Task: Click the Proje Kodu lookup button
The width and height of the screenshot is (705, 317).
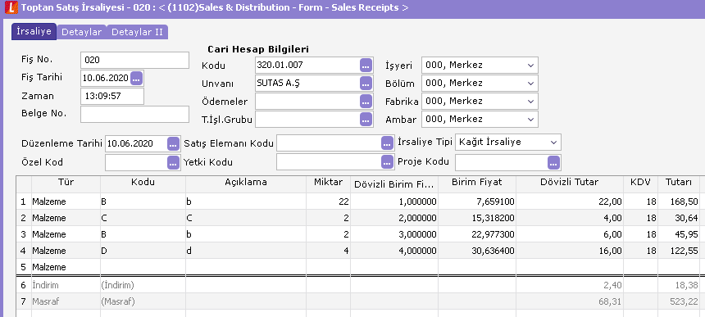Action: pos(553,162)
